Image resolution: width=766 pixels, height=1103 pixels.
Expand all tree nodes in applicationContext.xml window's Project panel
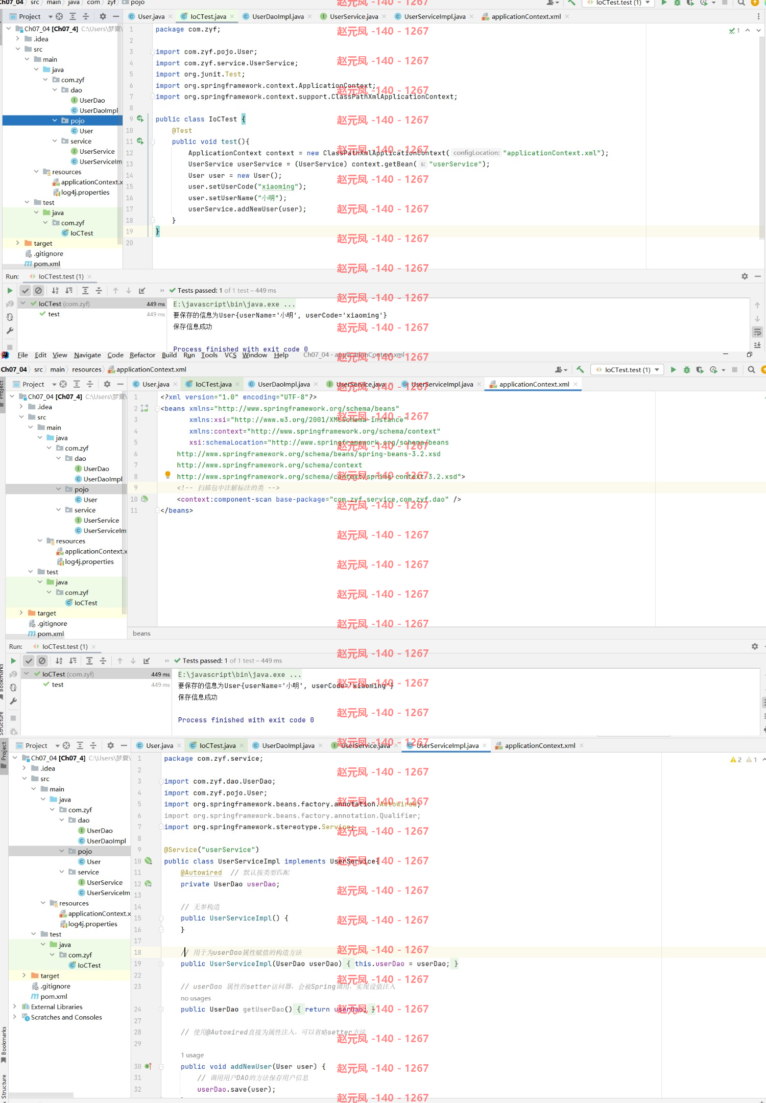(x=77, y=384)
